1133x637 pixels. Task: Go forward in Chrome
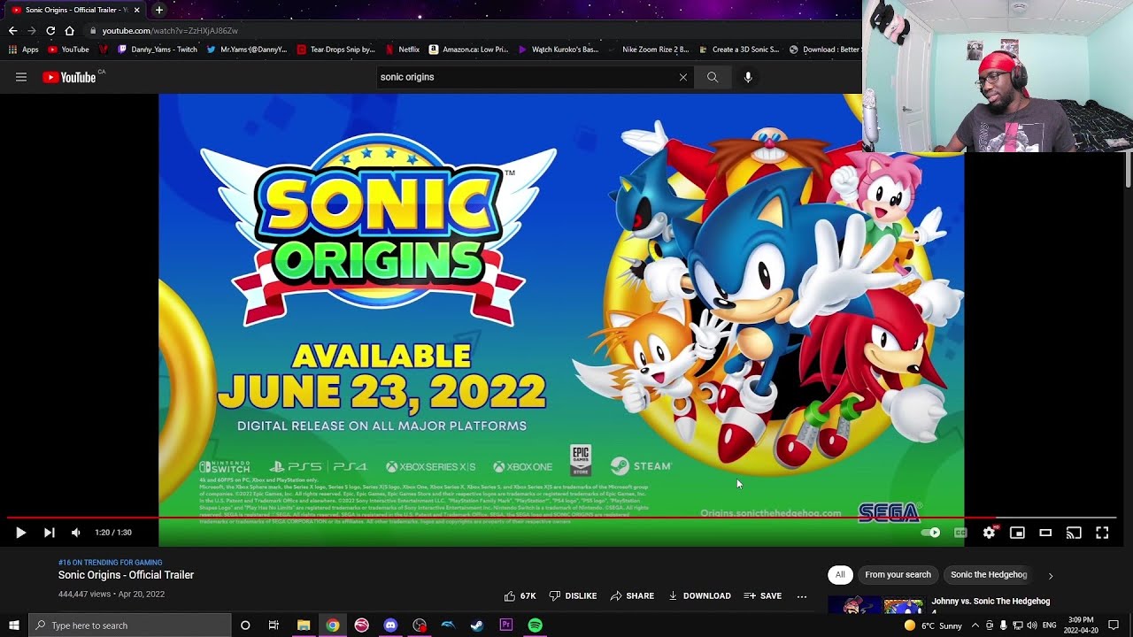tap(32, 30)
